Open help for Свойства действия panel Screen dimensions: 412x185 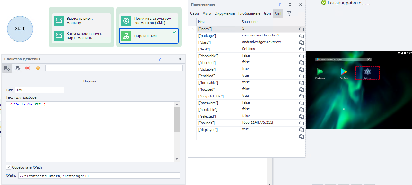(x=160, y=59)
